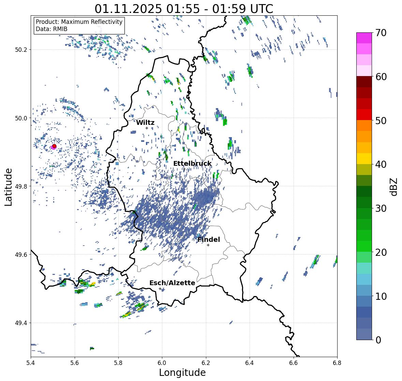
Task: Click the longitude tick label 6.6
Action: point(294,363)
